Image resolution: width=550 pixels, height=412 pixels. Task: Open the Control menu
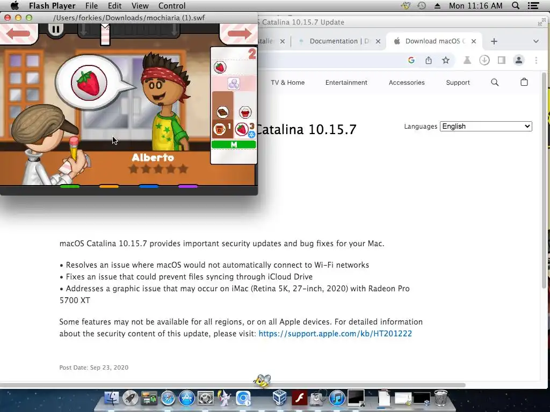[x=172, y=5]
